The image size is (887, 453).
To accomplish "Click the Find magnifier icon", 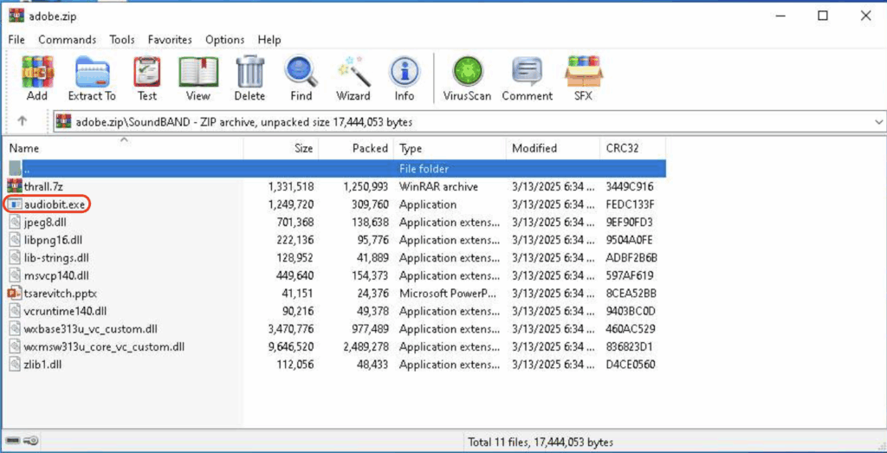I will coord(301,73).
